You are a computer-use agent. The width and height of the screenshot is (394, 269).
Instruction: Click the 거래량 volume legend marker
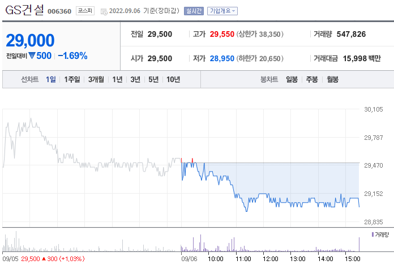(x=372, y=234)
